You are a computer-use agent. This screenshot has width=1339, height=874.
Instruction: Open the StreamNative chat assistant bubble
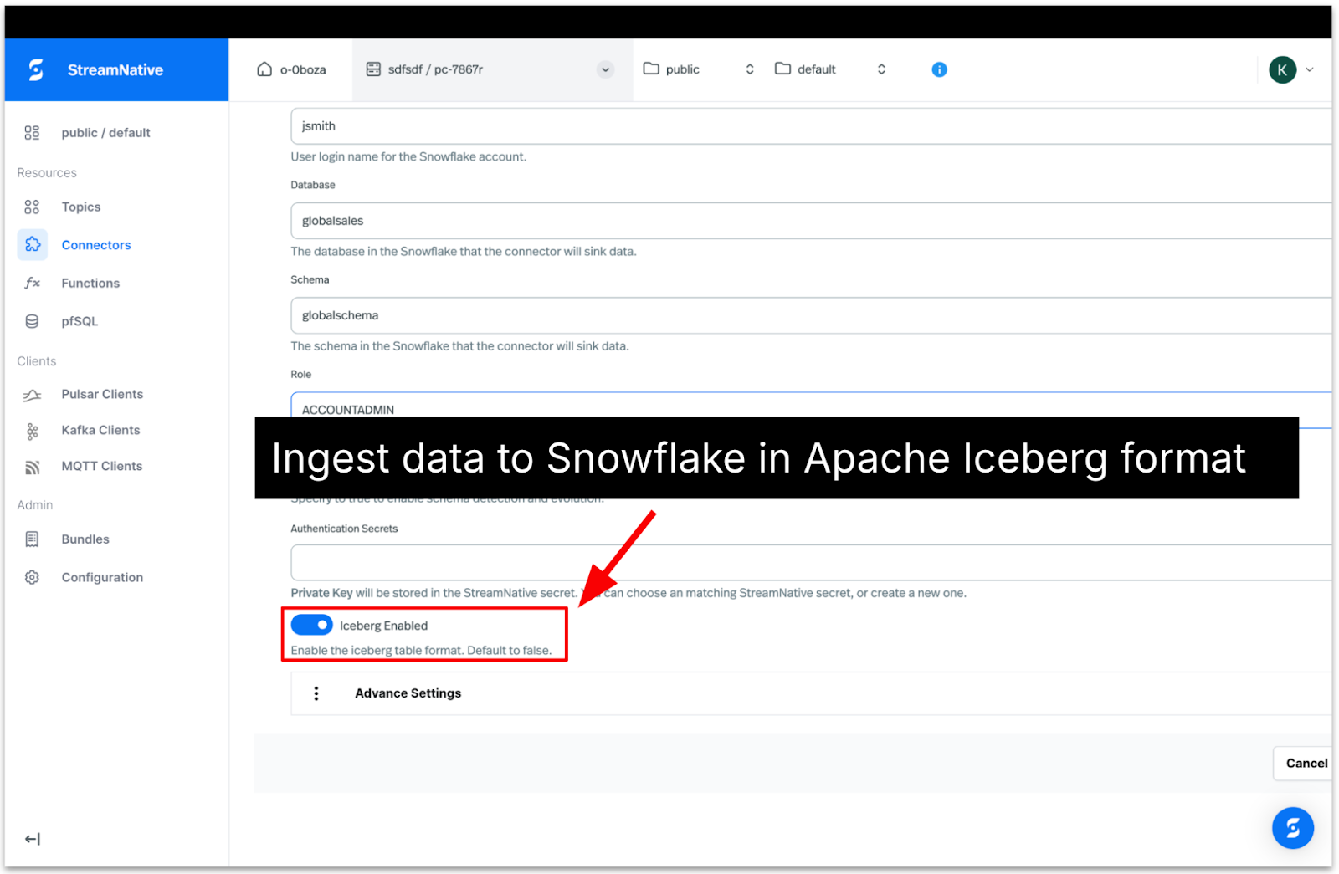coord(1292,828)
